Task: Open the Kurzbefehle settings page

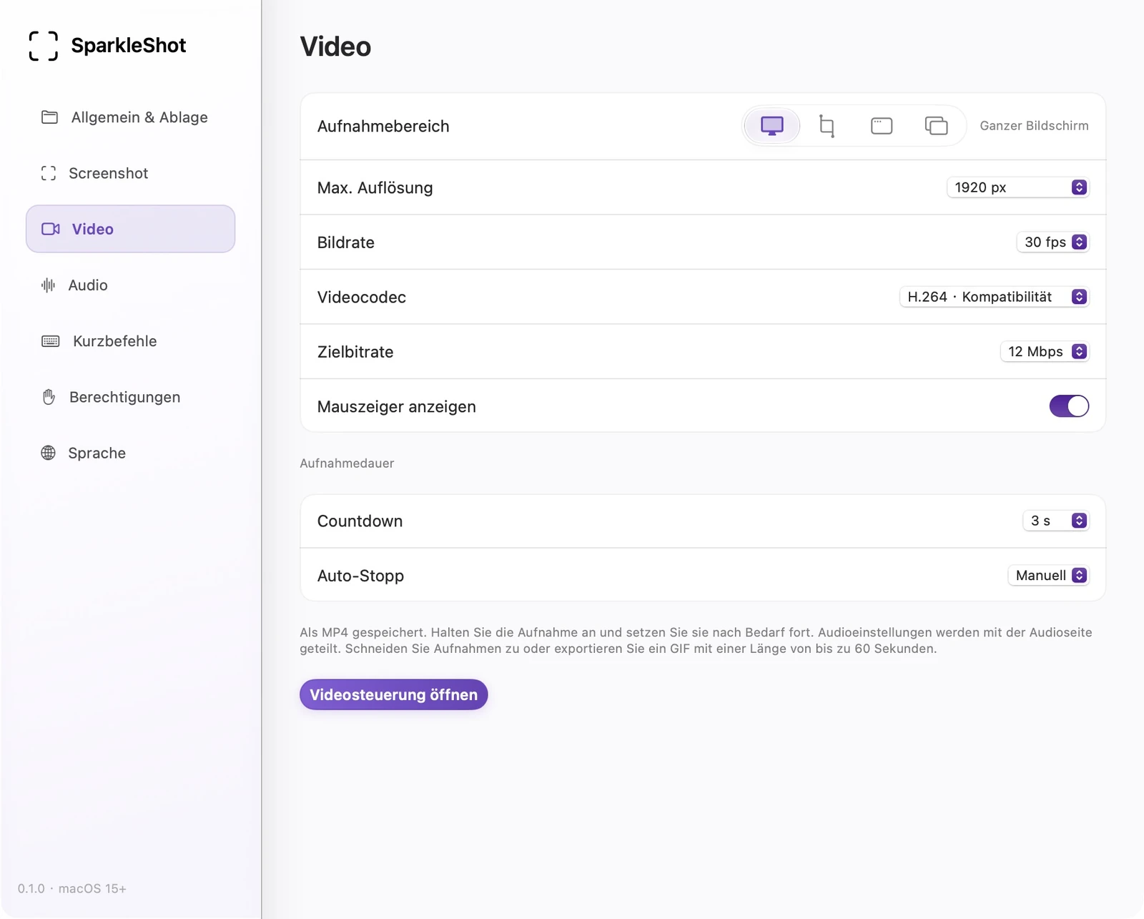Action: pos(130,341)
